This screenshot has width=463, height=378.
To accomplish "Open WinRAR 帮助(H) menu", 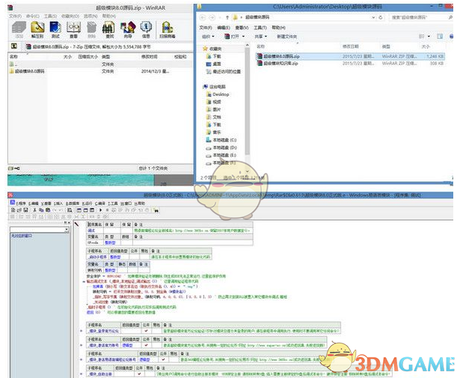I will click(x=108, y=16).
